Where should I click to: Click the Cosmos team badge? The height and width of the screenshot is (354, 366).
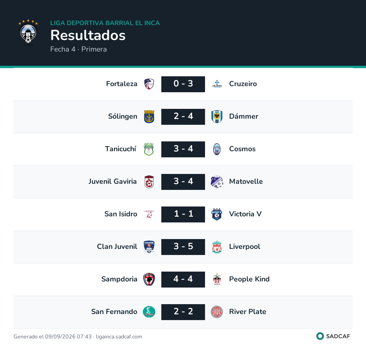click(217, 149)
